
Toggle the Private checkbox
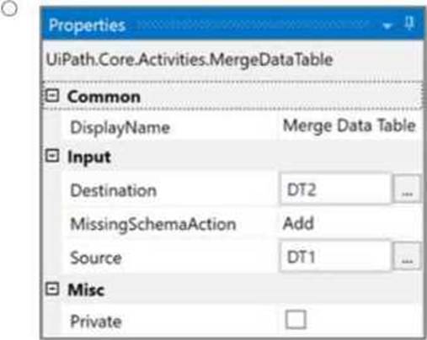point(296,320)
